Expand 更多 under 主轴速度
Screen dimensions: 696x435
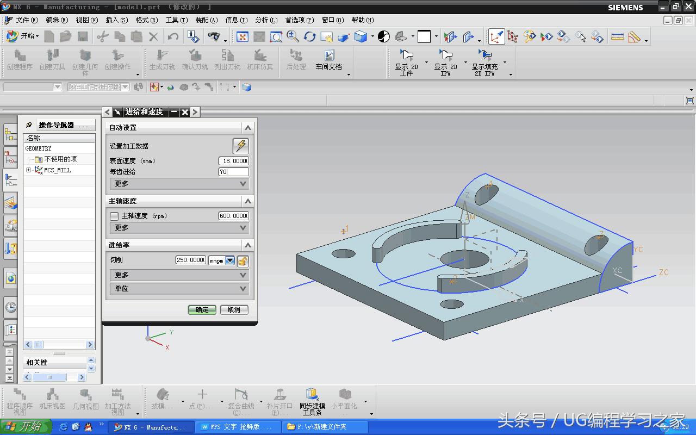(x=243, y=228)
